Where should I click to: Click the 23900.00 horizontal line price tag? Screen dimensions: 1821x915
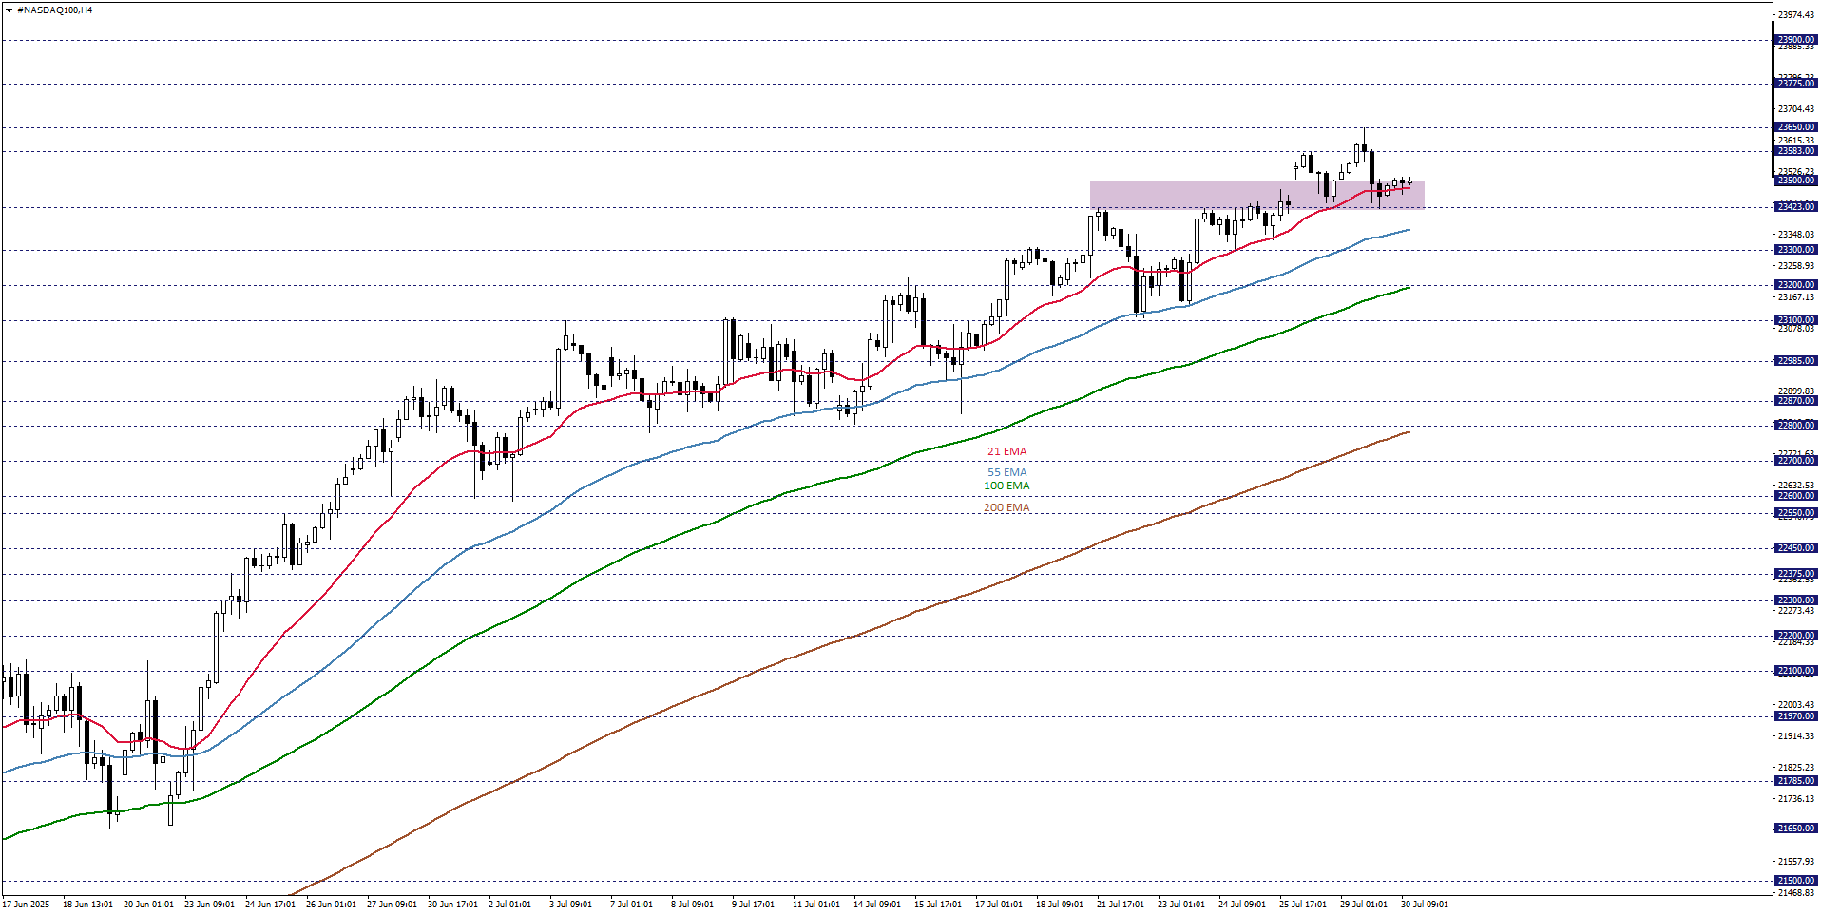tap(1796, 40)
